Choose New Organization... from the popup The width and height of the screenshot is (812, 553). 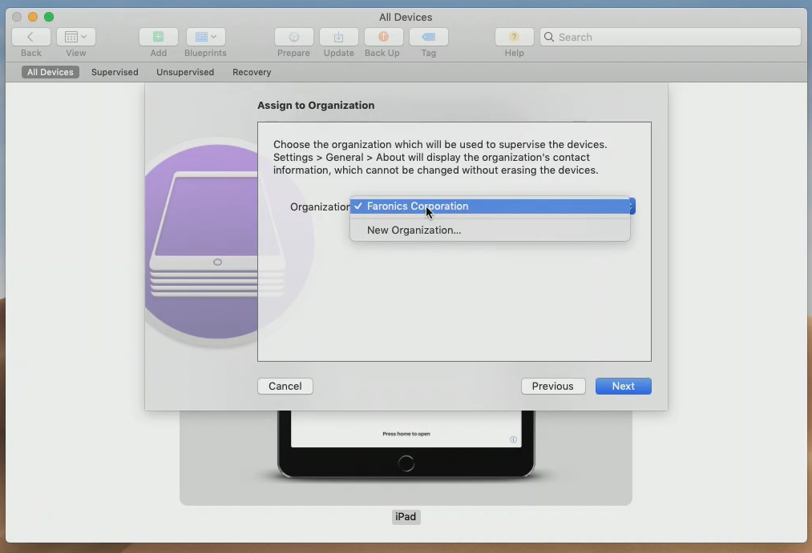click(490, 230)
